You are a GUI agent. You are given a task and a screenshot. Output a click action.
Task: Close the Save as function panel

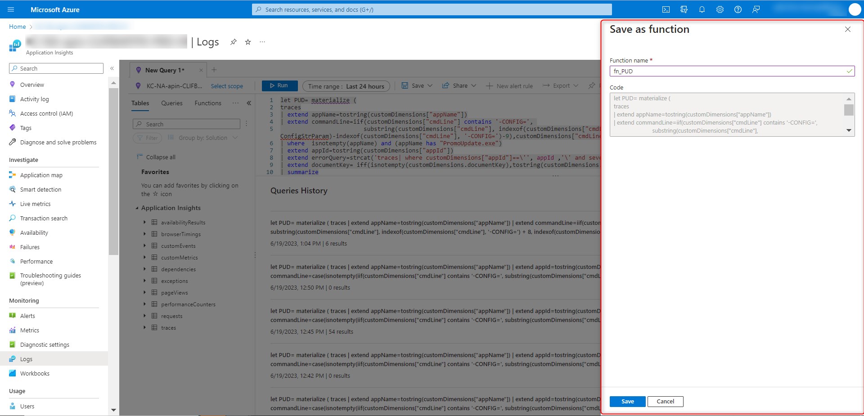pyautogui.click(x=848, y=29)
